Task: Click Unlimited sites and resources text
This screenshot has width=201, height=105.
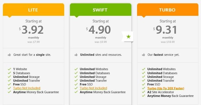Action: coord(101,55)
